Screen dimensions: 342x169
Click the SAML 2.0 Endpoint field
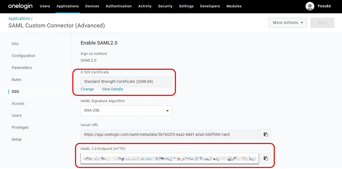(169, 159)
